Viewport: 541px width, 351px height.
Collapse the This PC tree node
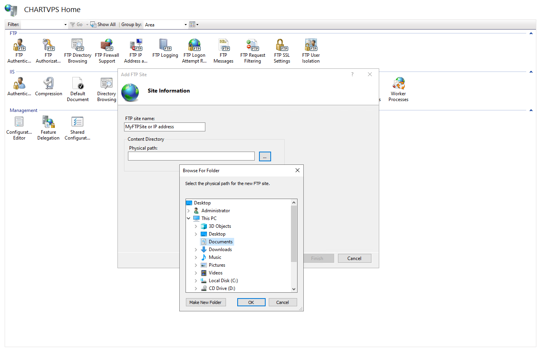pyautogui.click(x=189, y=218)
